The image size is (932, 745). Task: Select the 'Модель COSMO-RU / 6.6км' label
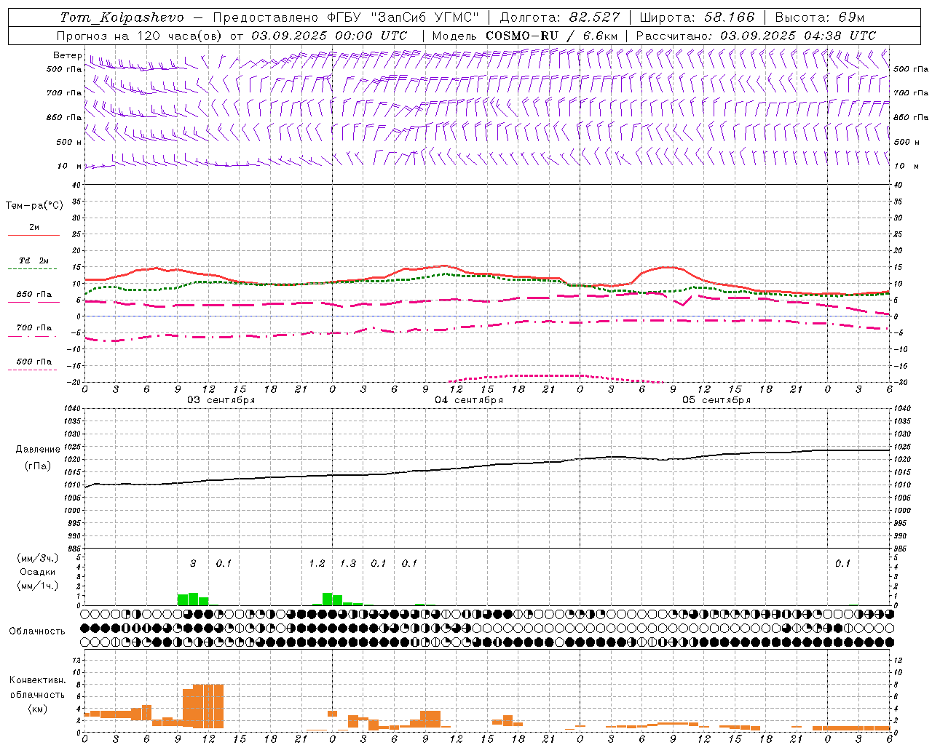tap(525, 36)
